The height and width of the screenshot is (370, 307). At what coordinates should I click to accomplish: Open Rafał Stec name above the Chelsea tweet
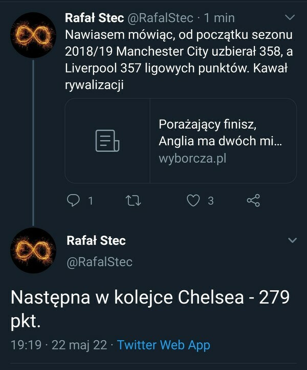(96, 240)
